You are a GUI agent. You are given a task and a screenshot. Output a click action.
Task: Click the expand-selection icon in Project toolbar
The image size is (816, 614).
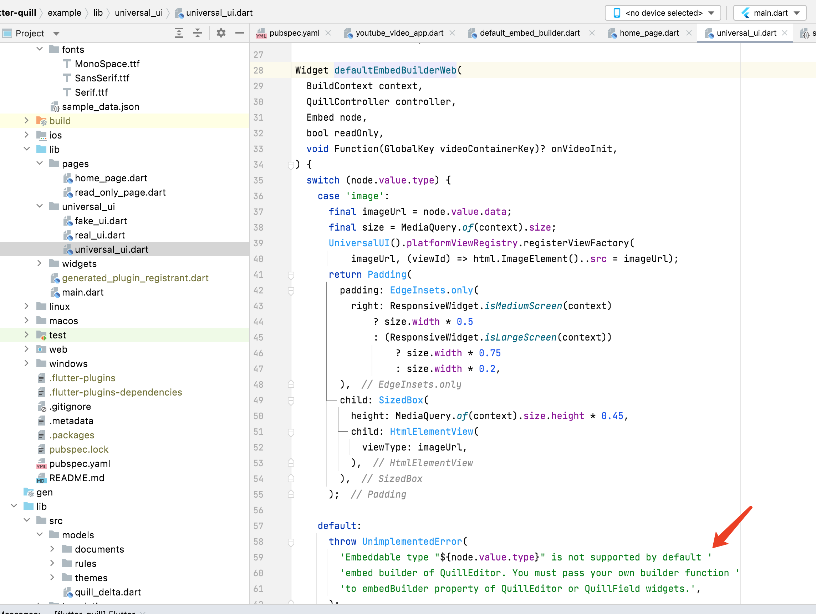179,33
